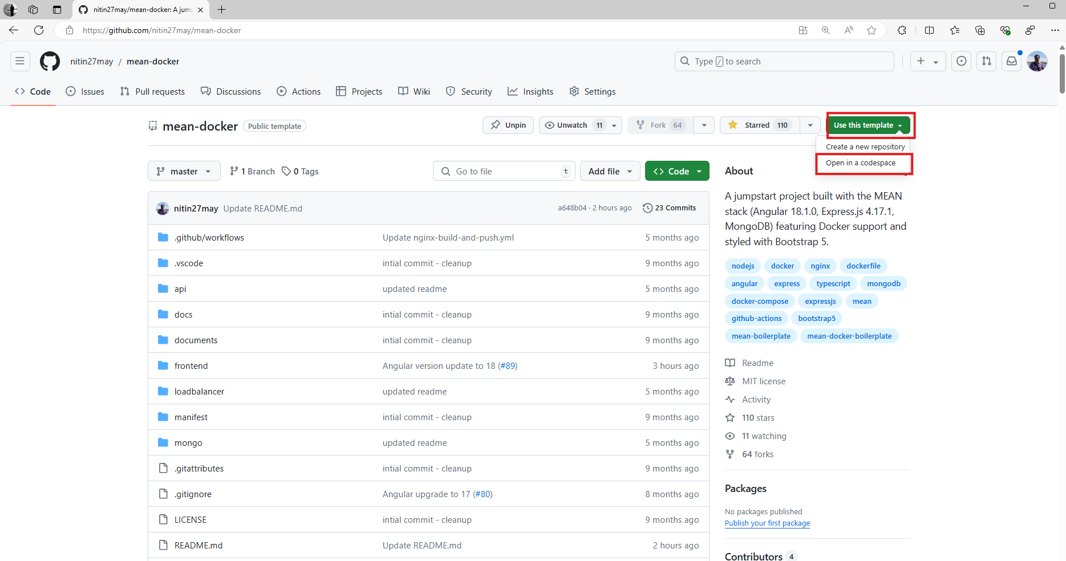This screenshot has height=561, width=1066.
Task: Open the nitin27may owner link
Action: (x=91, y=62)
